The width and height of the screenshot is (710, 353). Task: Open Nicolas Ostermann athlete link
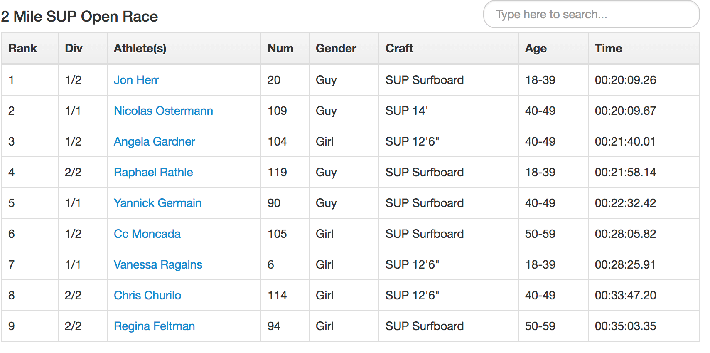point(163,111)
